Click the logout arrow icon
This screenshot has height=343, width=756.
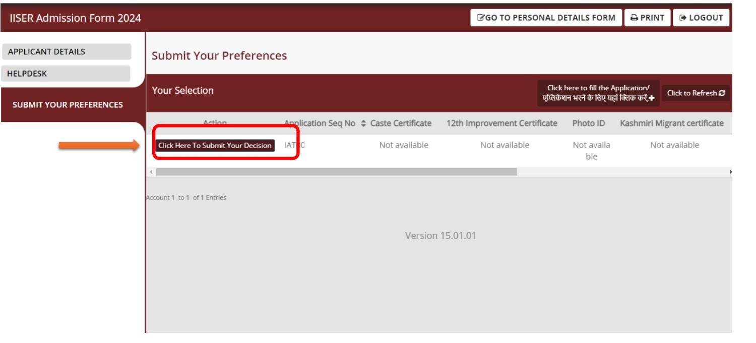point(683,18)
